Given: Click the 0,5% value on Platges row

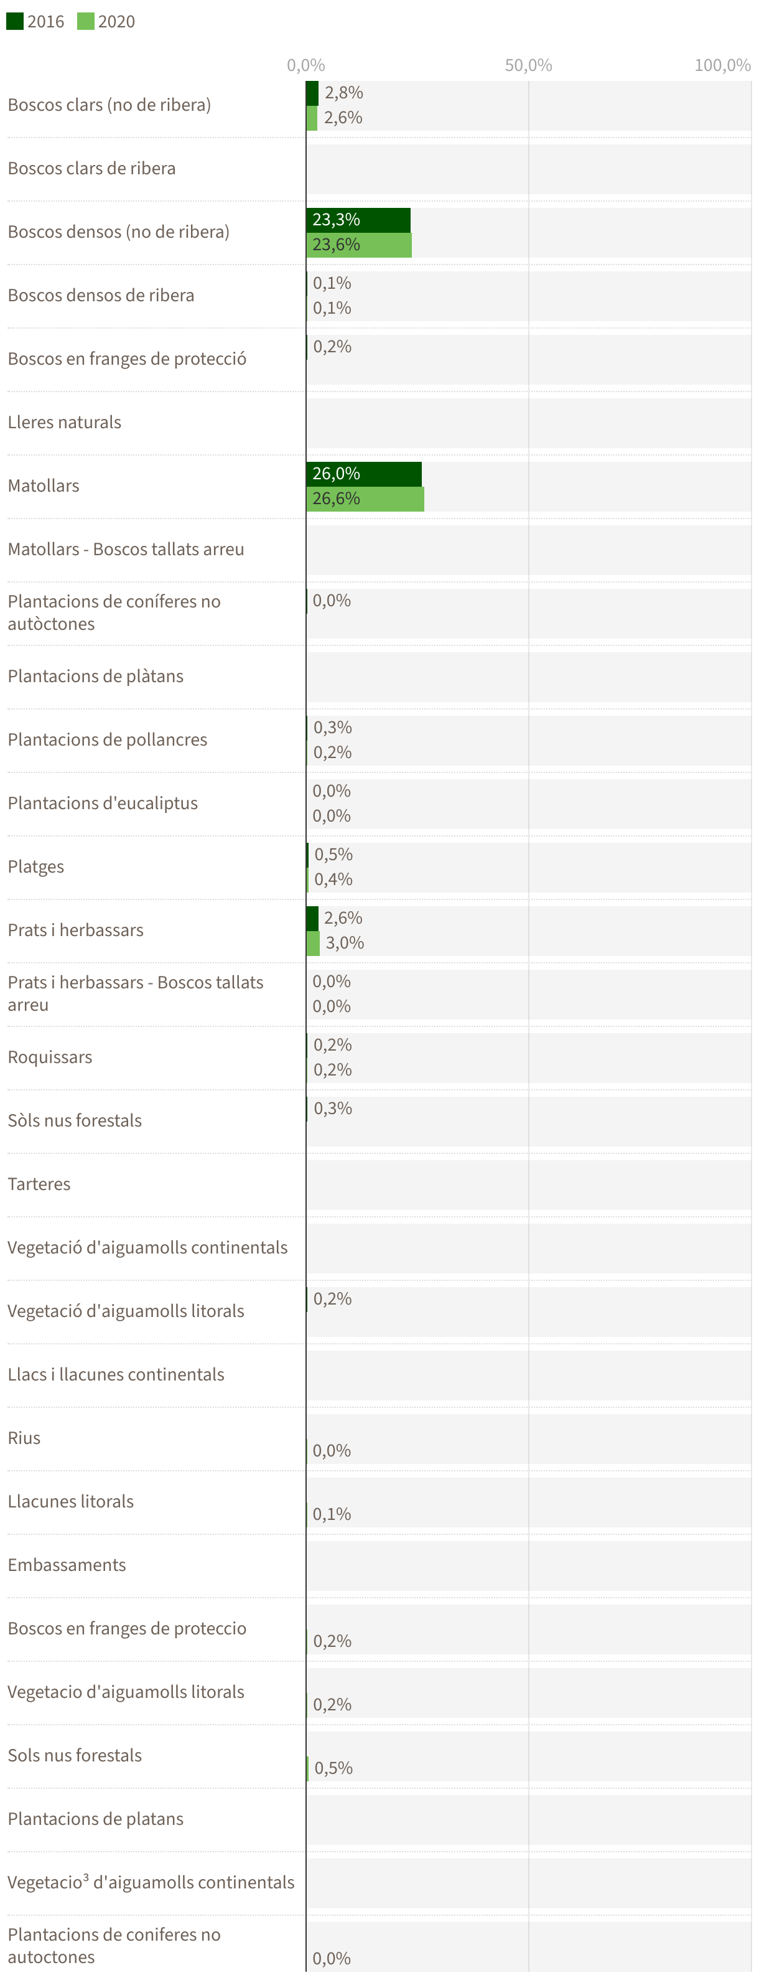Looking at the screenshot, I should pos(333,855).
